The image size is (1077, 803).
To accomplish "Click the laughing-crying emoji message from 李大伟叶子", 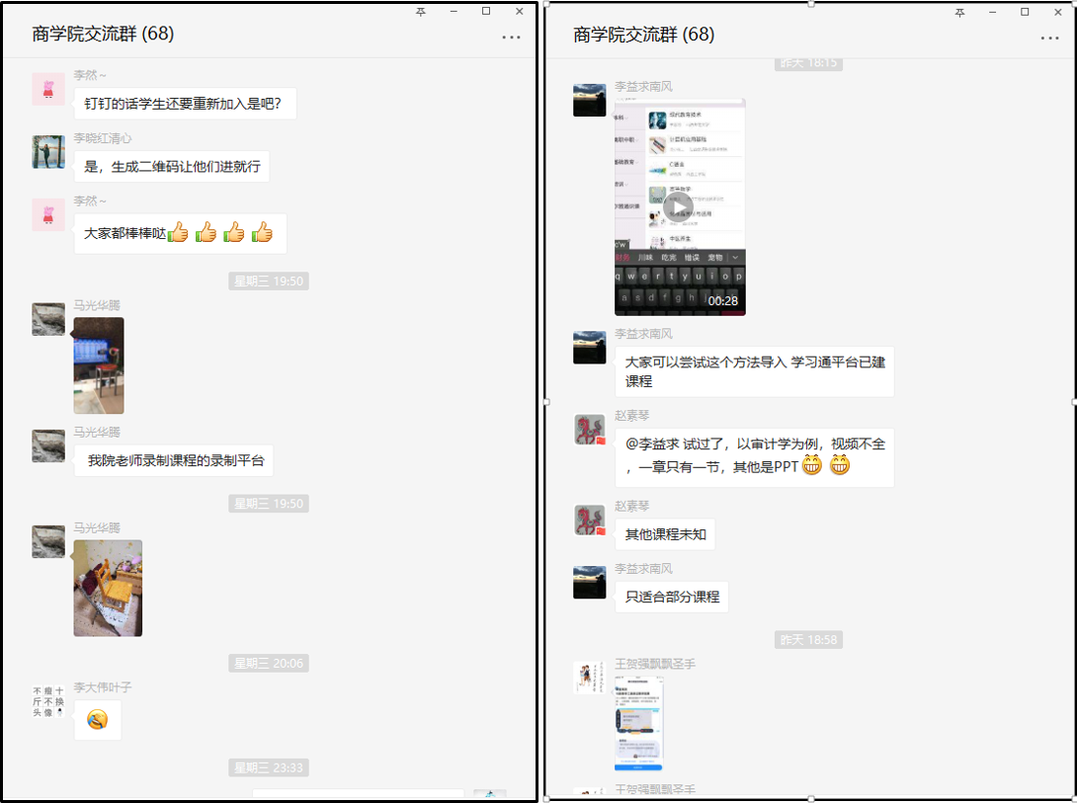I will coord(98,720).
